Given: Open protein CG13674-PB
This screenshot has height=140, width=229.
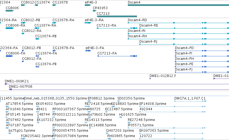Looking at the screenshot, I should 46,64.
